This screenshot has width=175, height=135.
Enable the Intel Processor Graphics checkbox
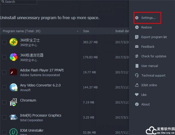pos(4,117)
